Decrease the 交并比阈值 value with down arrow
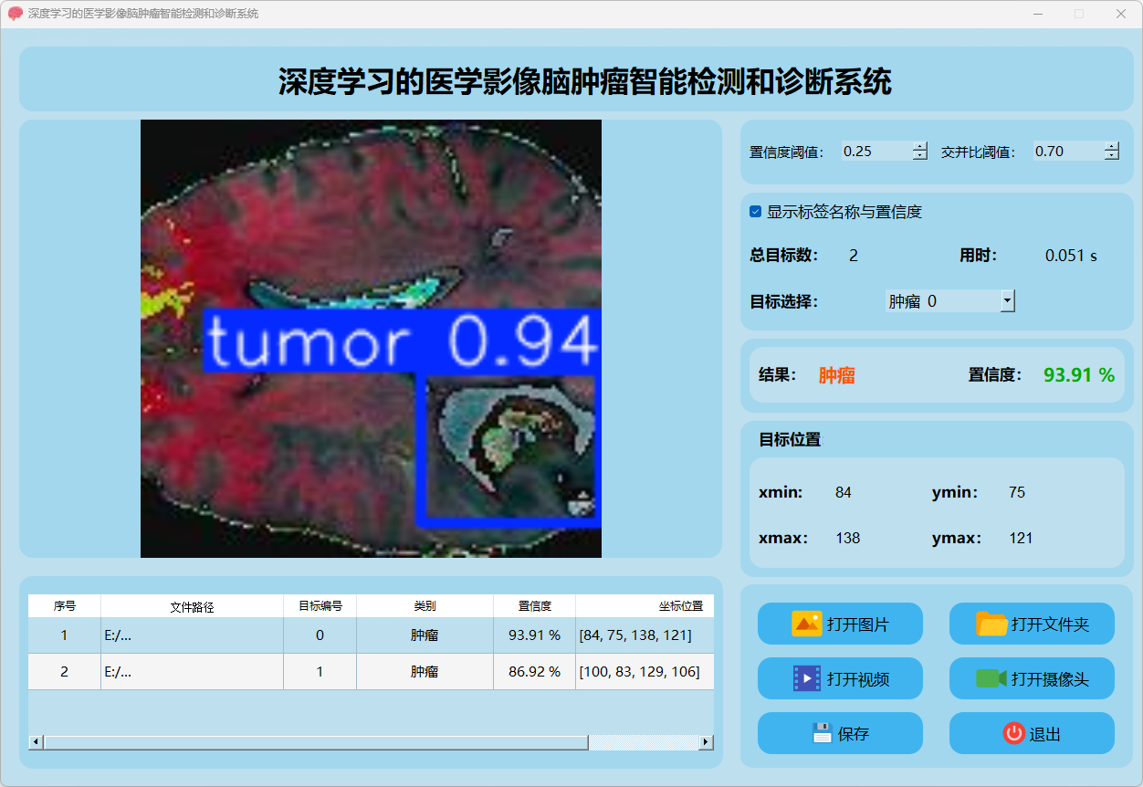 (1111, 156)
